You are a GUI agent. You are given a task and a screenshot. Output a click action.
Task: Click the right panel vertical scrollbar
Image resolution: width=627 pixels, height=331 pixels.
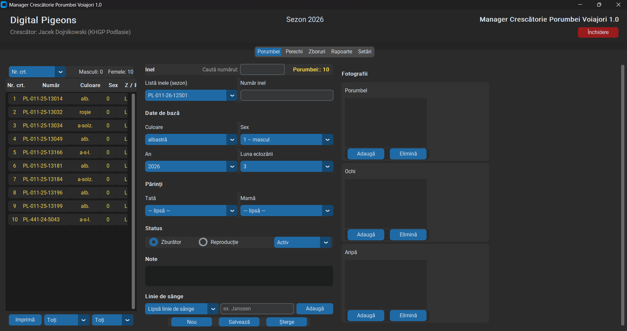623,195
